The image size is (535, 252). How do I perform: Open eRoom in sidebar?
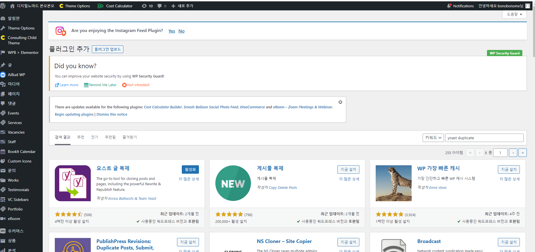click(14, 219)
